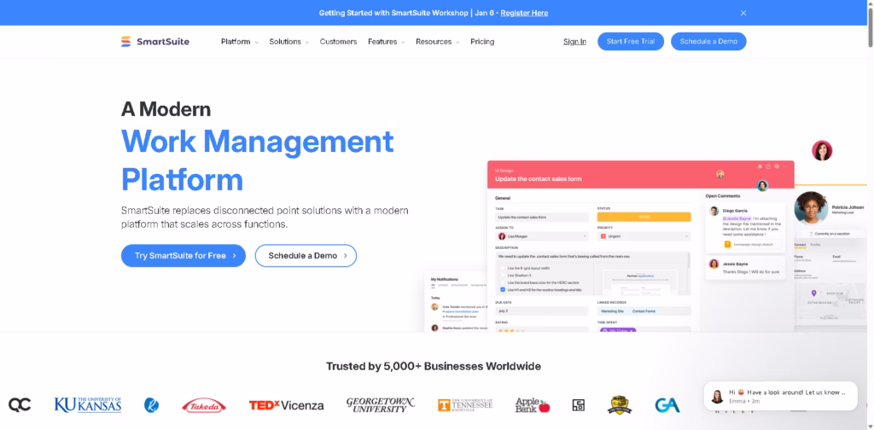Click the TEDx Vicenza logo

pos(286,405)
